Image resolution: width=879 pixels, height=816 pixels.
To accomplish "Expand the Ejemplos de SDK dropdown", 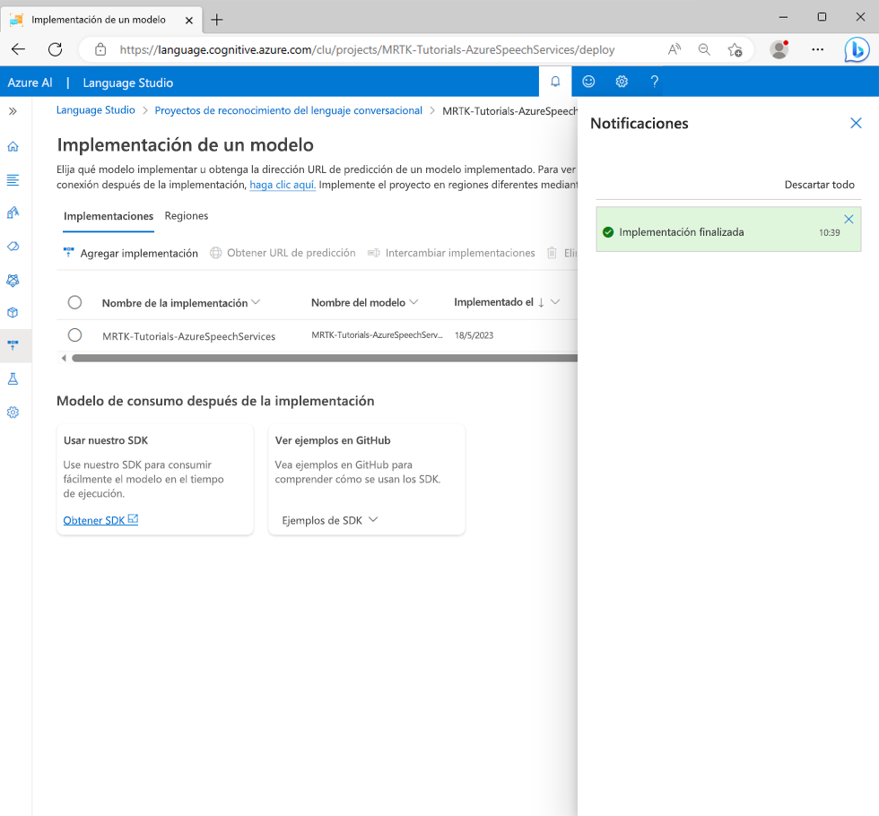I will point(330,520).
